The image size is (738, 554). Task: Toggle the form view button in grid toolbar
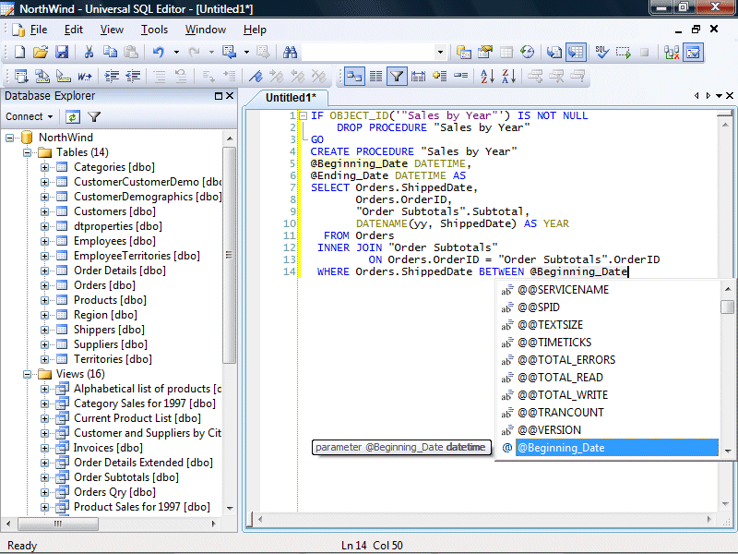[354, 76]
